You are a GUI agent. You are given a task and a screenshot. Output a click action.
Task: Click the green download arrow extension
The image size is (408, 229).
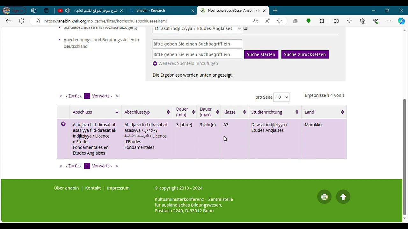[308, 21]
